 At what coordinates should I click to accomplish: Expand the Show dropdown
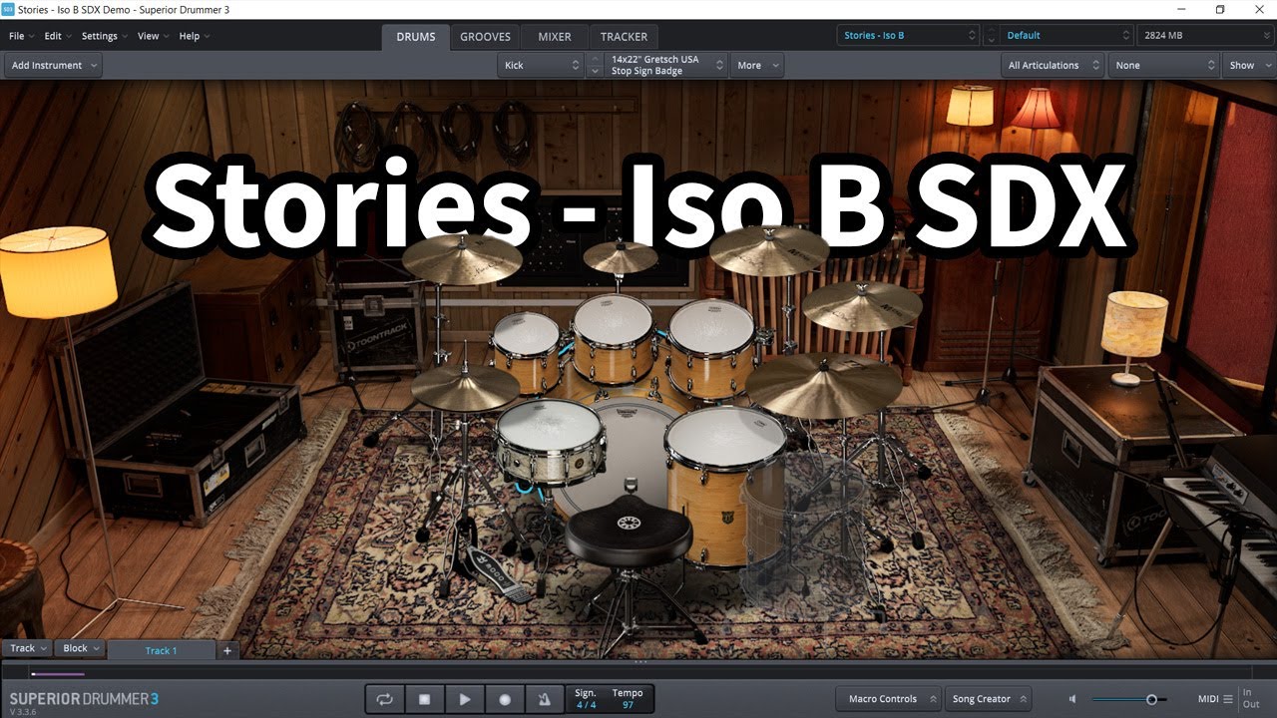click(1249, 65)
